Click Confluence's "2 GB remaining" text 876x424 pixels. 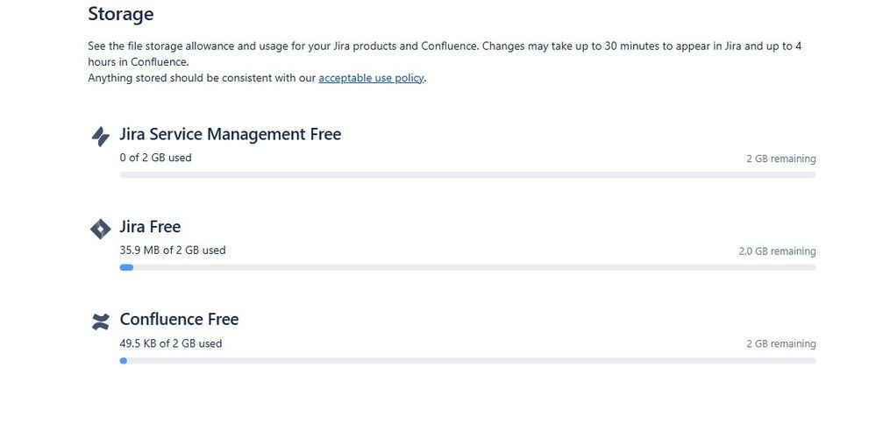click(780, 344)
